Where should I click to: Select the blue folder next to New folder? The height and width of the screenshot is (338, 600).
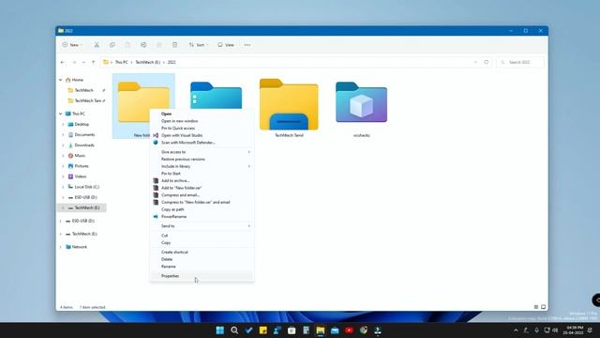click(x=216, y=95)
